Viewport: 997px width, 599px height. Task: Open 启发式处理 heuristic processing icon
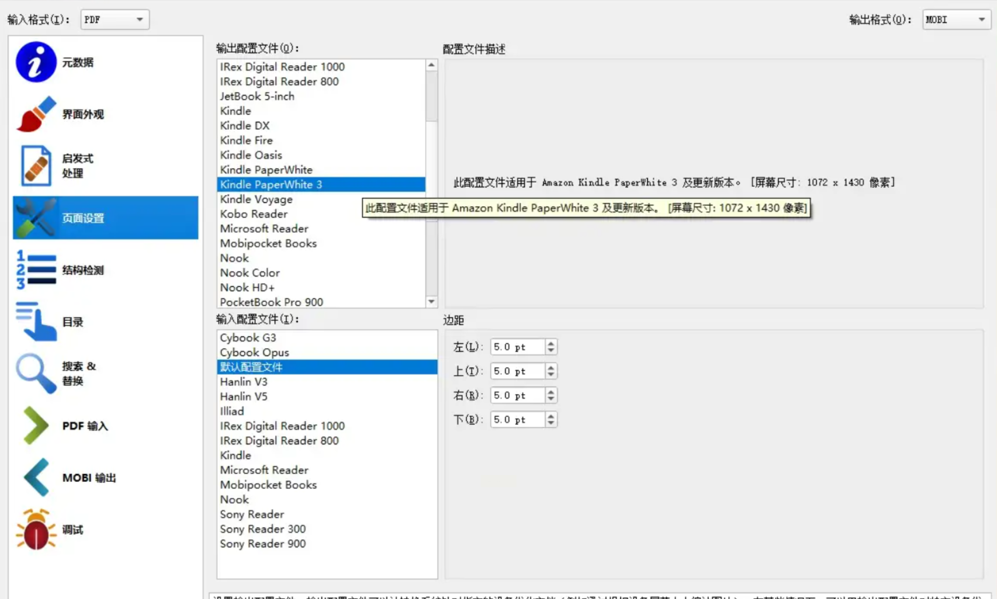coord(36,166)
